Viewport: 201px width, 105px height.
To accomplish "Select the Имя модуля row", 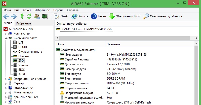I will click(x=73, y=55).
